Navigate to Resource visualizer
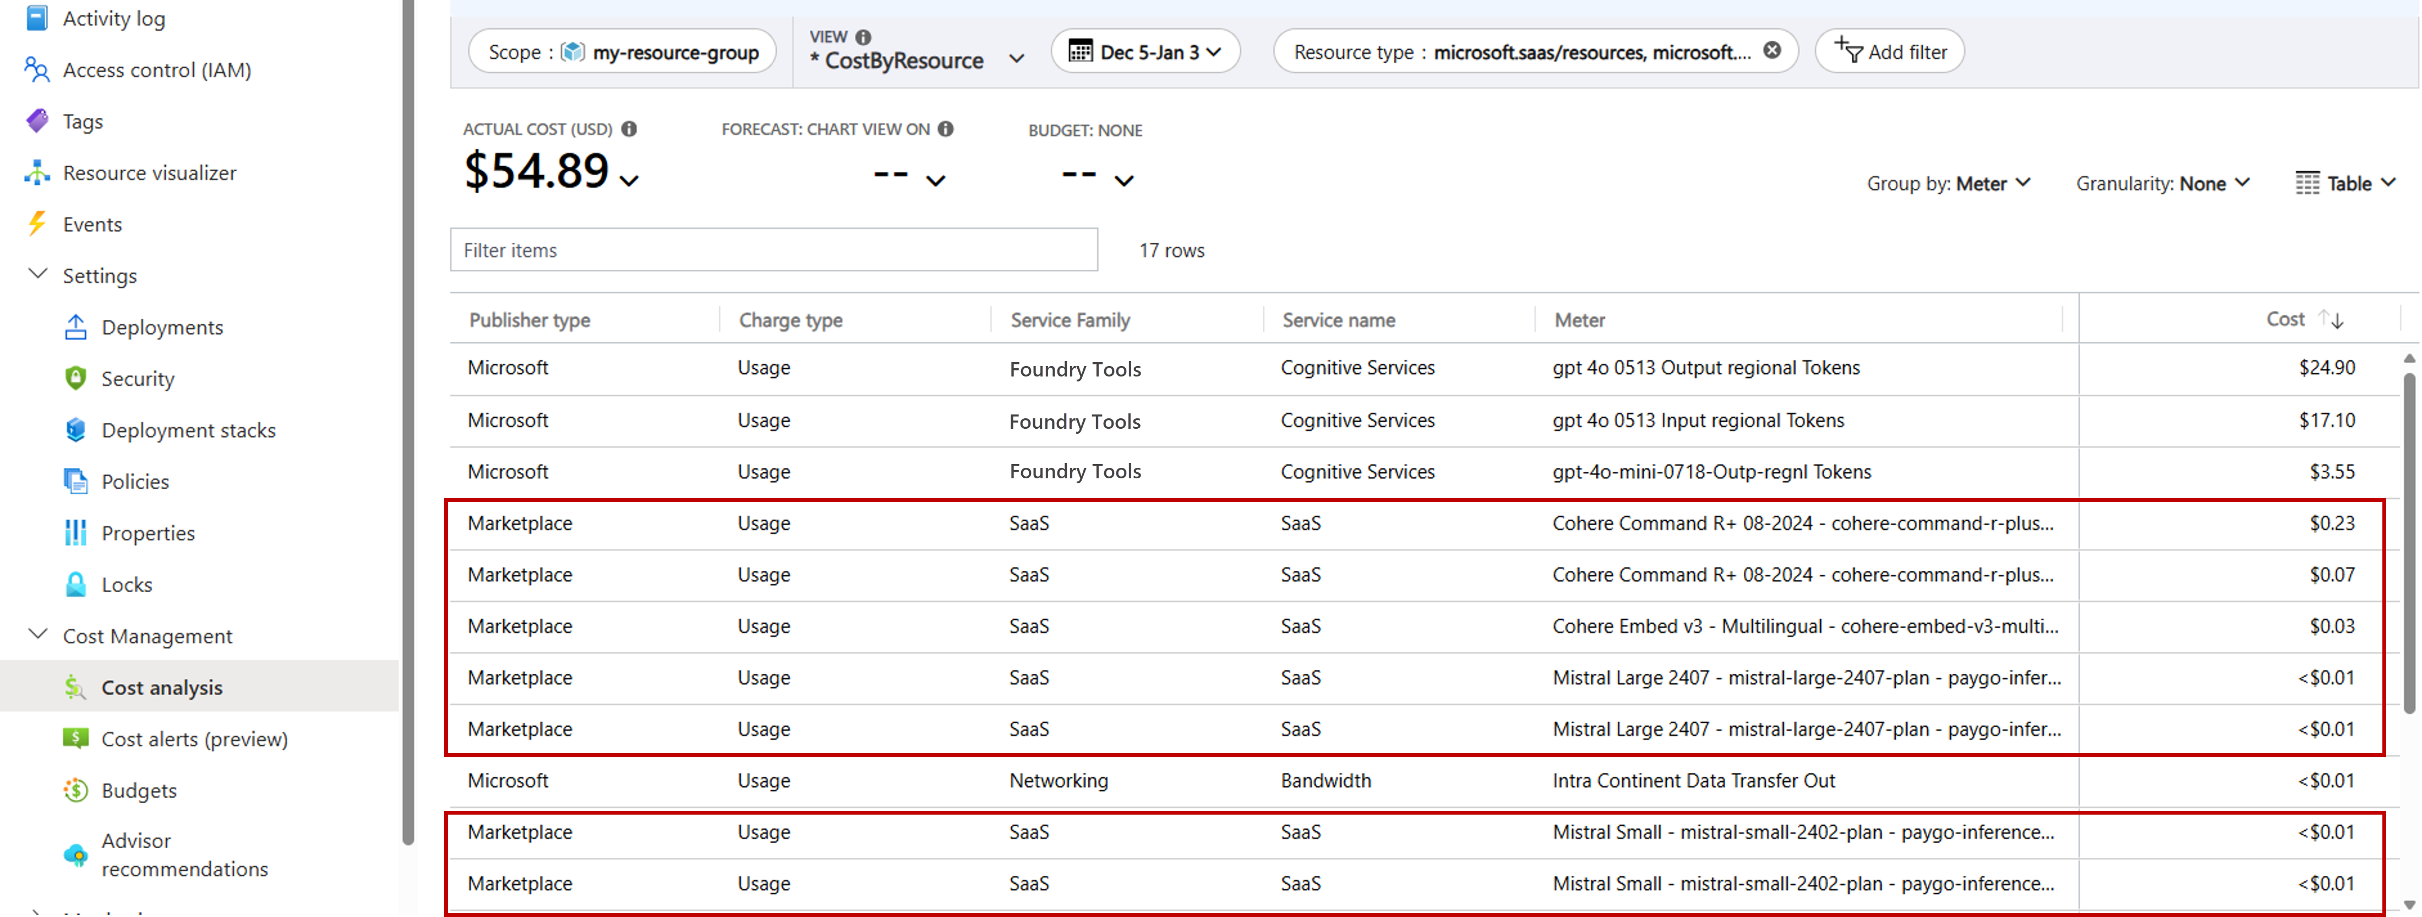2422x917 pixels. tap(150, 173)
